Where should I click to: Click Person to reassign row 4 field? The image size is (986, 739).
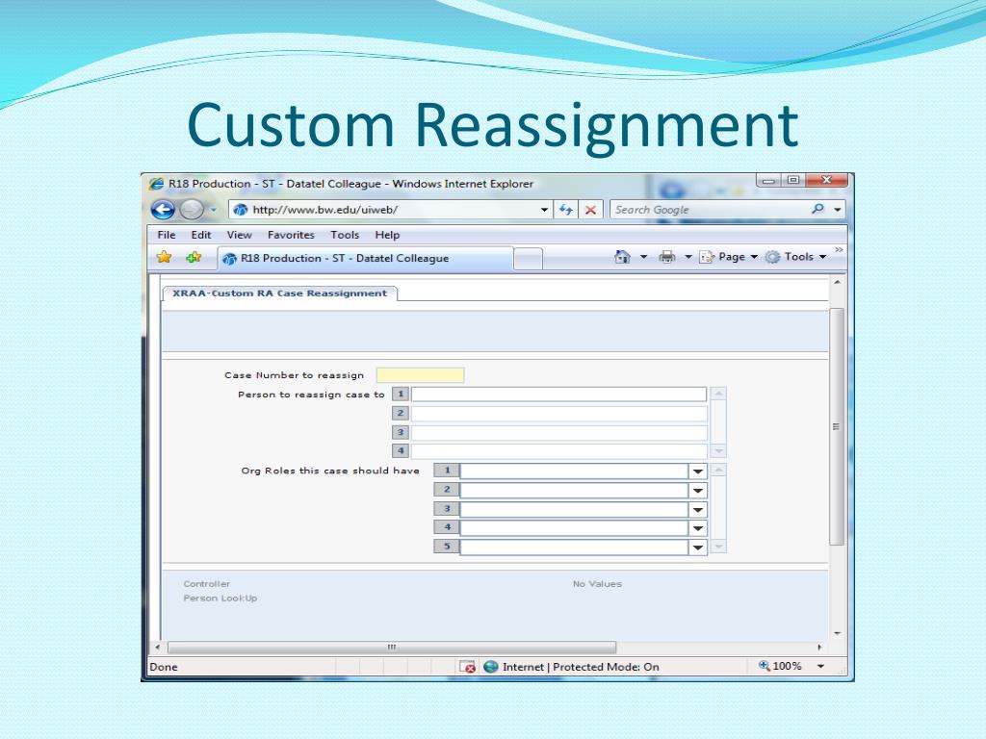[x=558, y=451]
